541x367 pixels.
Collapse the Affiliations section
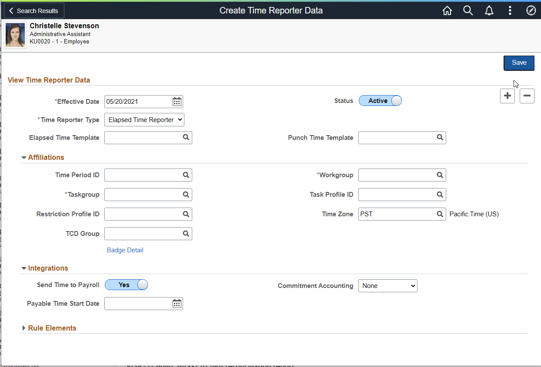(42, 157)
